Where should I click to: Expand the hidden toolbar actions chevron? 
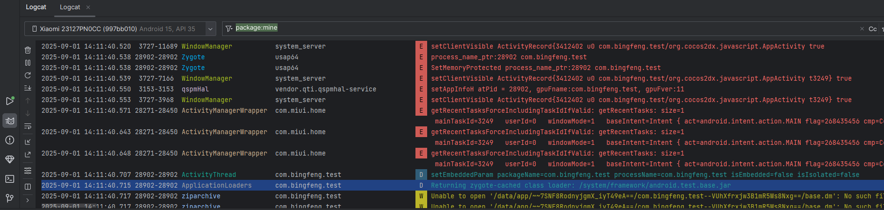28,200
